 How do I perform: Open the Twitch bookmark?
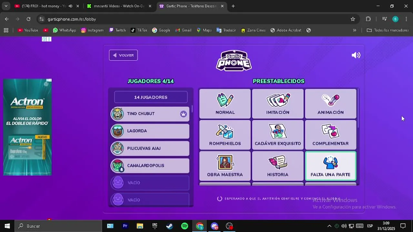[x=117, y=30]
